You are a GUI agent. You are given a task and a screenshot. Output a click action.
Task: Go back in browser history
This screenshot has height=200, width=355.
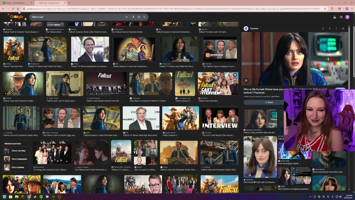click(x=3, y=9)
